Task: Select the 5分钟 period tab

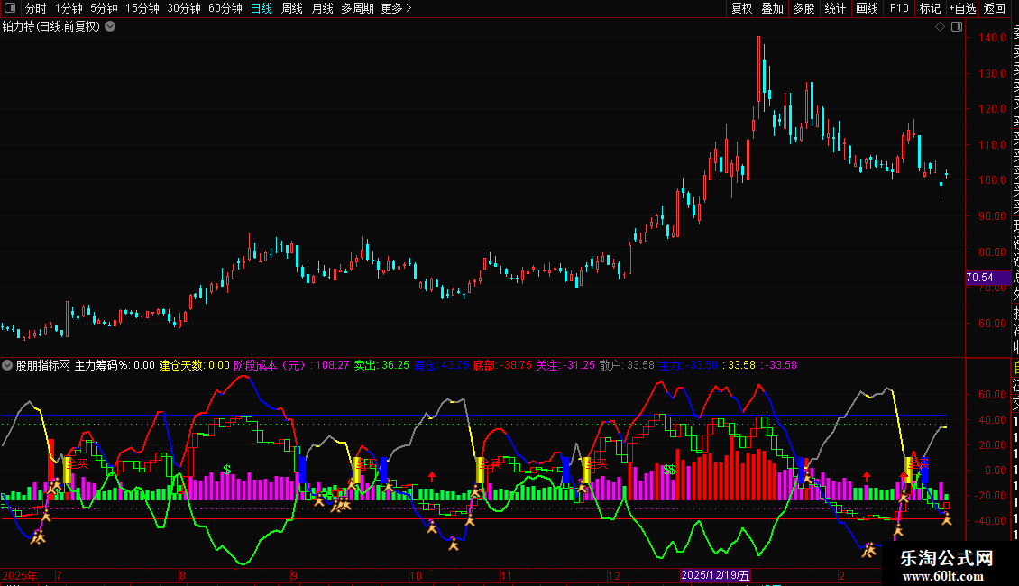Action: coord(104,8)
